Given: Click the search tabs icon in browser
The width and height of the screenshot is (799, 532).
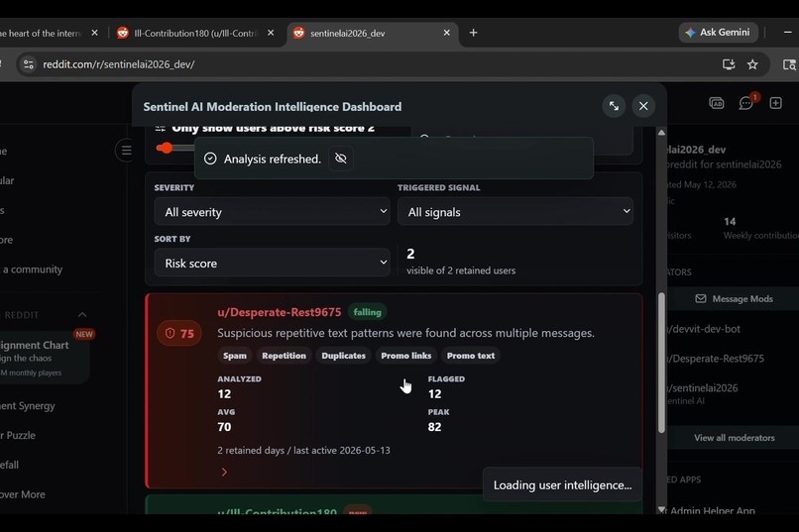Looking at the screenshot, I should click(x=789, y=64).
